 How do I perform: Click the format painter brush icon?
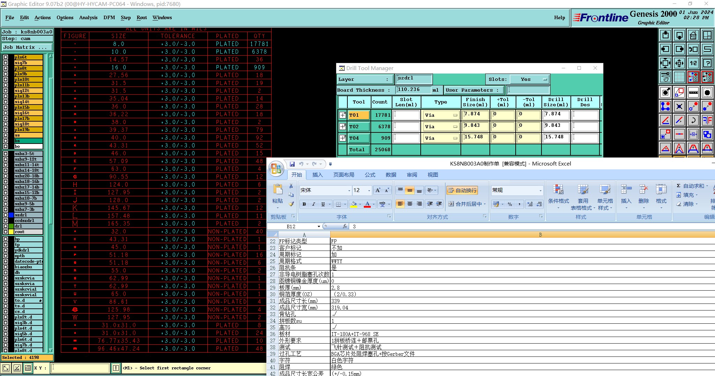click(x=291, y=204)
